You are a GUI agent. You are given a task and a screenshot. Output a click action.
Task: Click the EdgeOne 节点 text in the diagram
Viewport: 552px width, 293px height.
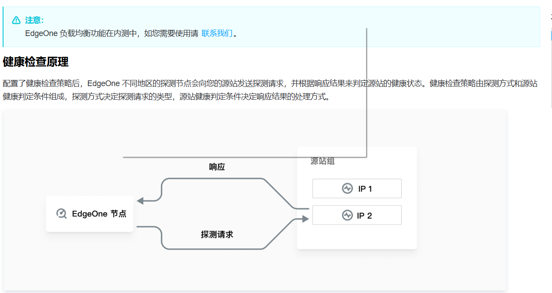(x=99, y=214)
